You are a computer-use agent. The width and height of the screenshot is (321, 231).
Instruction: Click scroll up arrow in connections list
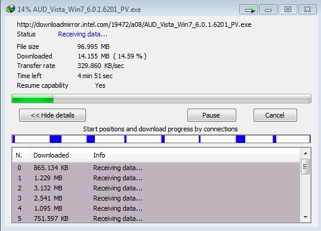point(305,153)
